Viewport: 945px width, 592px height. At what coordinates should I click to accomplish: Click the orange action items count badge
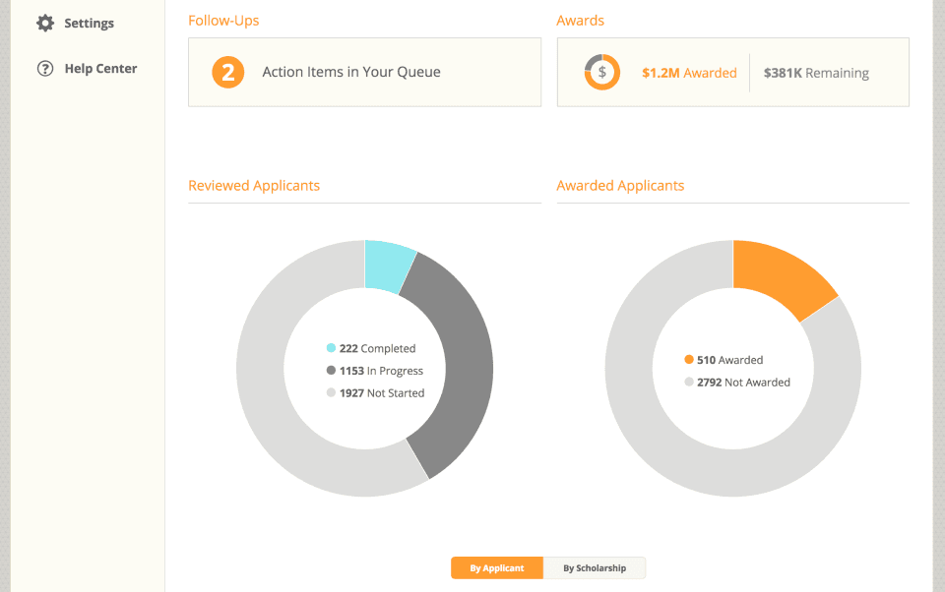coord(227,73)
